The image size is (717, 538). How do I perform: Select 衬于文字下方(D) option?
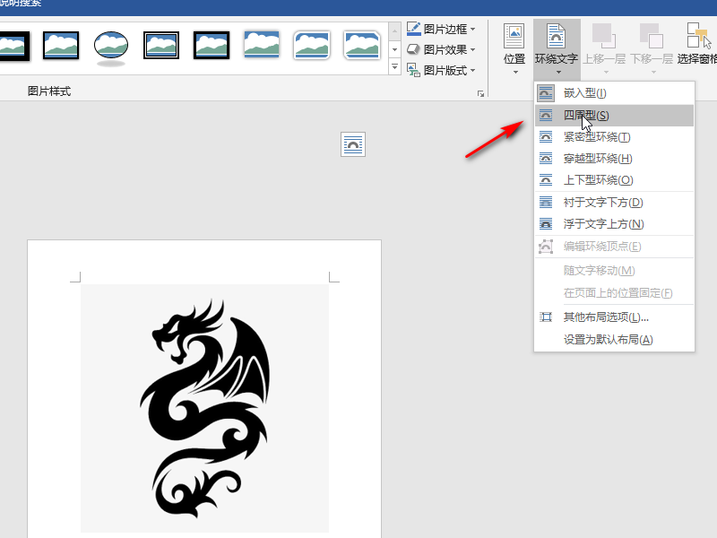click(x=615, y=203)
